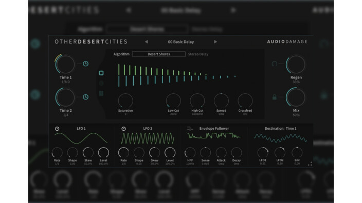
Task: Select the middle circular display-mode icon
Action: (x=101, y=84)
